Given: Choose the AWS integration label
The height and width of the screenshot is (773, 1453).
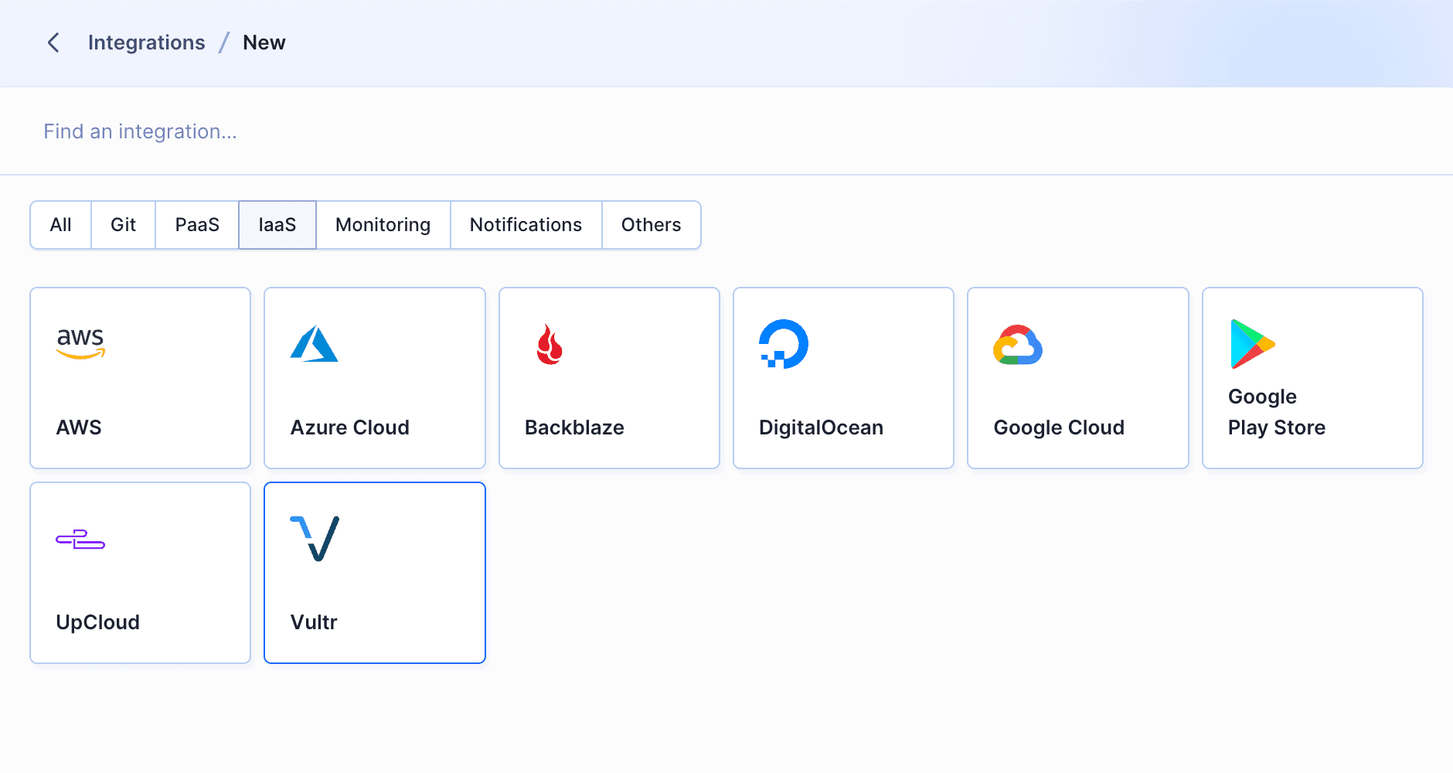Looking at the screenshot, I should point(79,427).
